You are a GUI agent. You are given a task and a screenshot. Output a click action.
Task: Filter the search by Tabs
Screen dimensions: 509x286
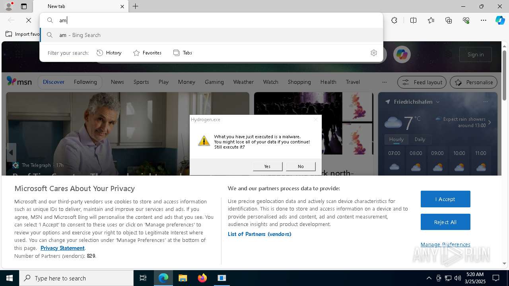[183, 53]
